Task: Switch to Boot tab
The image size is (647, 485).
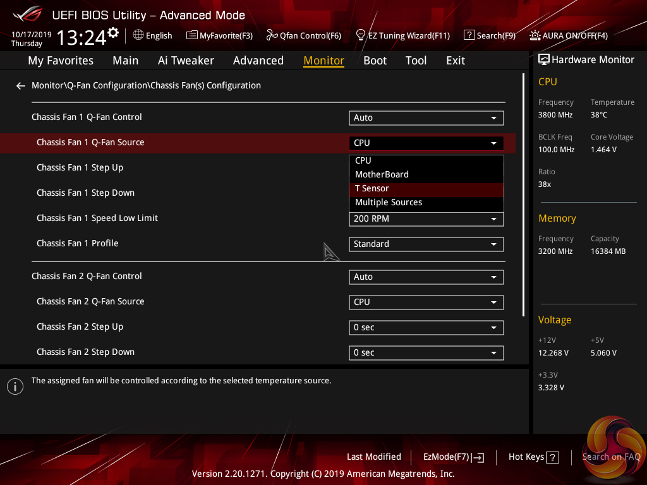Action: [x=375, y=61]
